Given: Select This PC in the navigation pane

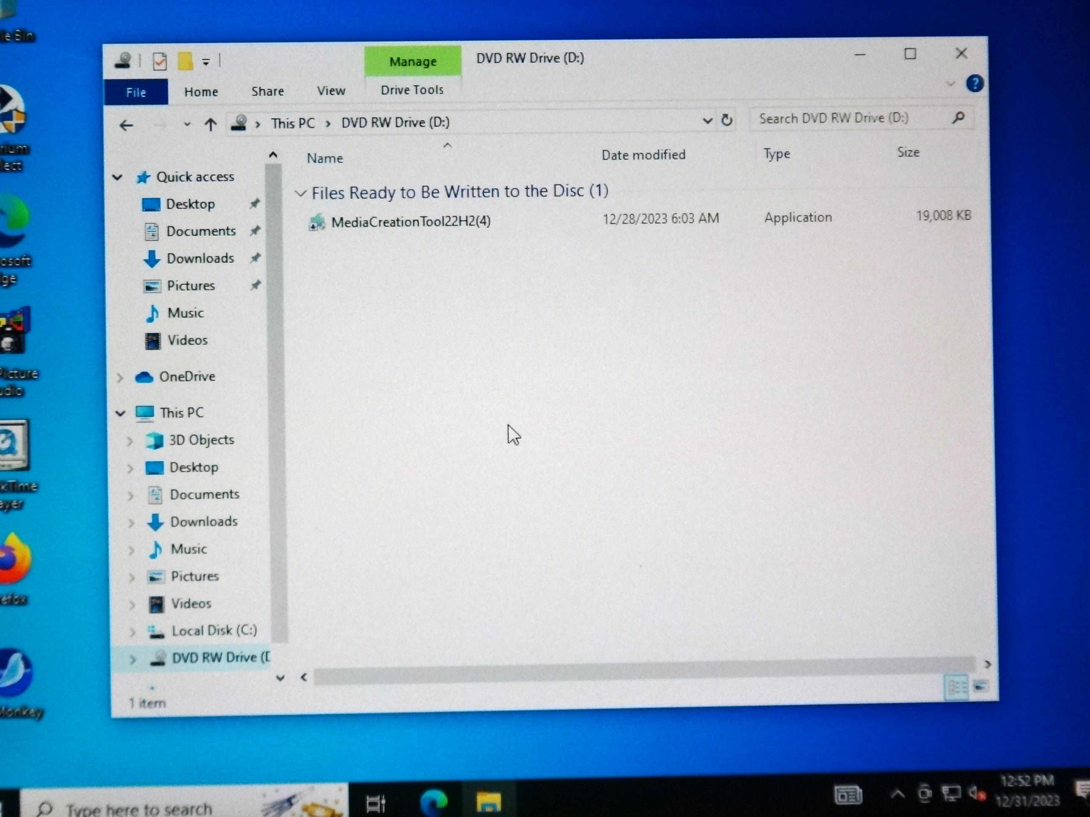Looking at the screenshot, I should [181, 413].
